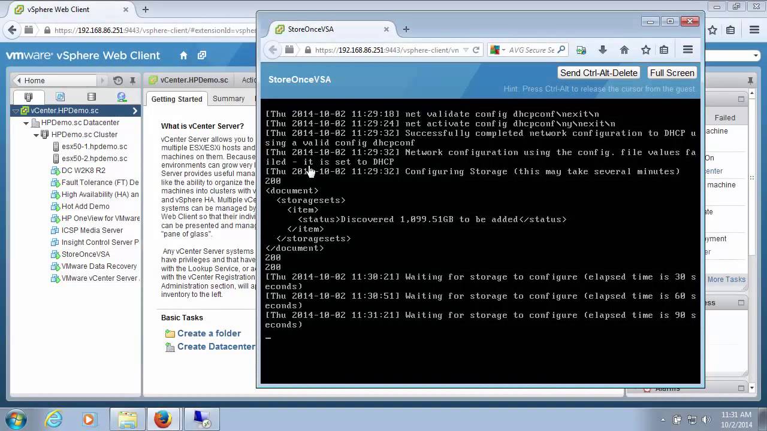Image resolution: width=767 pixels, height=431 pixels.
Task: Switch to the Summary tab
Action: click(x=228, y=99)
